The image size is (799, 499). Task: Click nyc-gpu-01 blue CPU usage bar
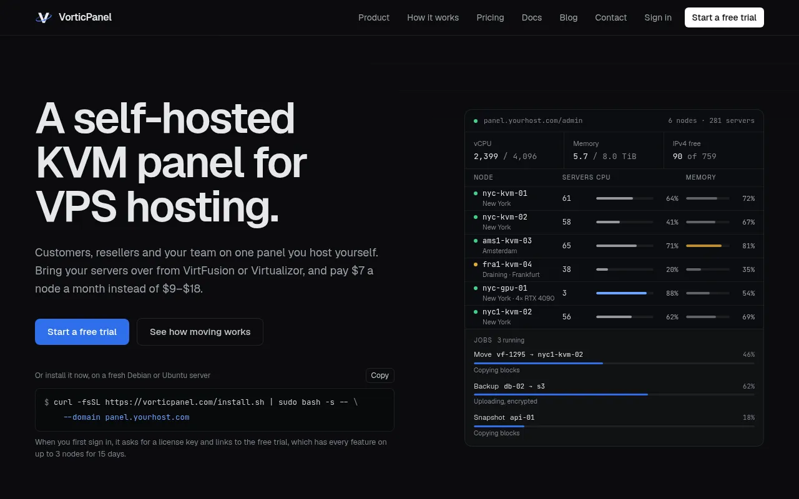625,293
